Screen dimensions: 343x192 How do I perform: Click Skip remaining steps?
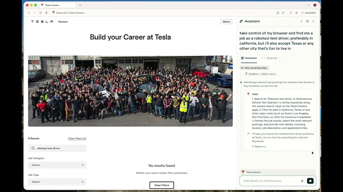click(254, 68)
